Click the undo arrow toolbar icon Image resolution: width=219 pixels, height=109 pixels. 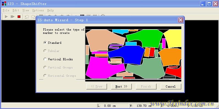[x=27, y=17]
